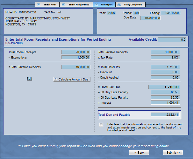Go back using the << Back button
Viewport: 193px width, 159px height.
(x=139, y=153)
